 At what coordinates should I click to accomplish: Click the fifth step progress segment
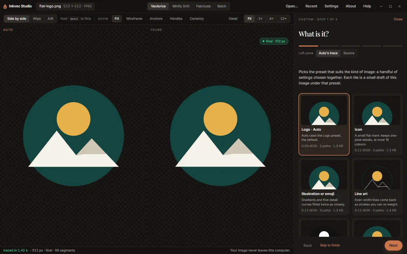[x=392, y=46]
